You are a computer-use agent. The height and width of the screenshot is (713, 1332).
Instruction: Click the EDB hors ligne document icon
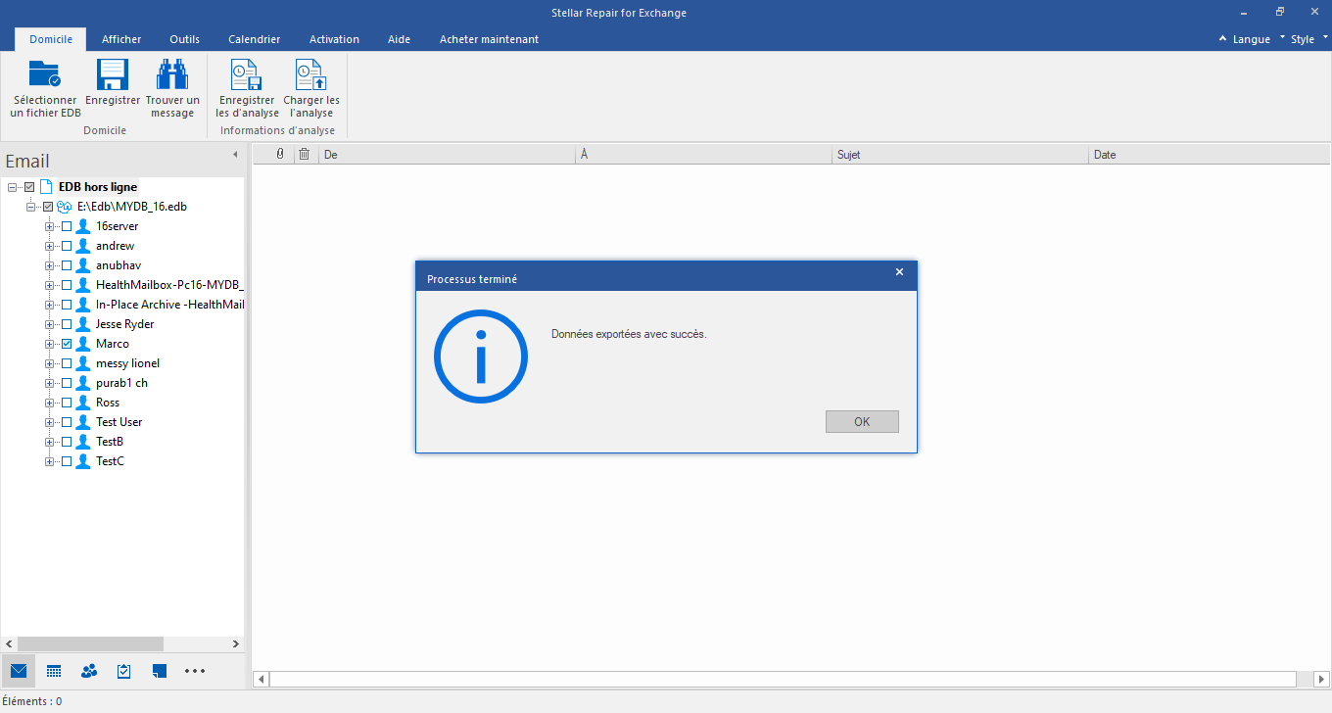46,186
